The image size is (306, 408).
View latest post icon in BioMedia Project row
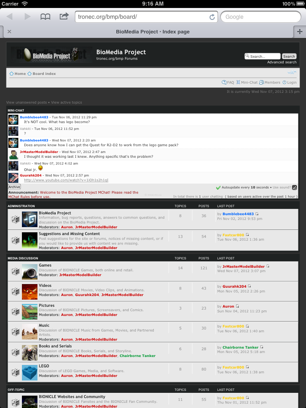[x=257, y=214]
